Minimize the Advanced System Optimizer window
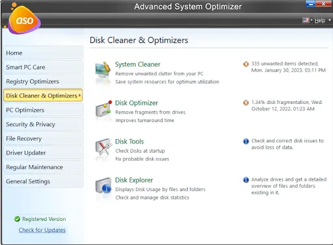The height and width of the screenshot is (245, 333). coord(310,4)
